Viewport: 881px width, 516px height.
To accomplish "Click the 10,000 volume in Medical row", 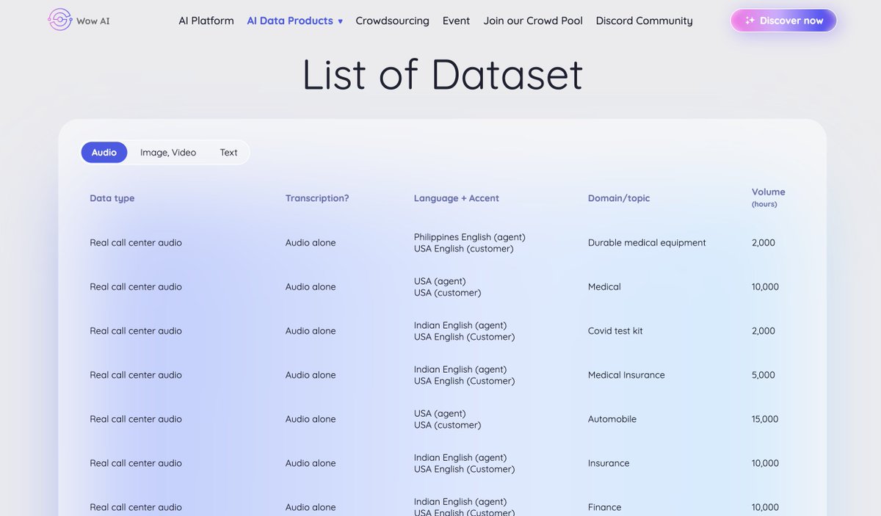I will click(x=765, y=287).
